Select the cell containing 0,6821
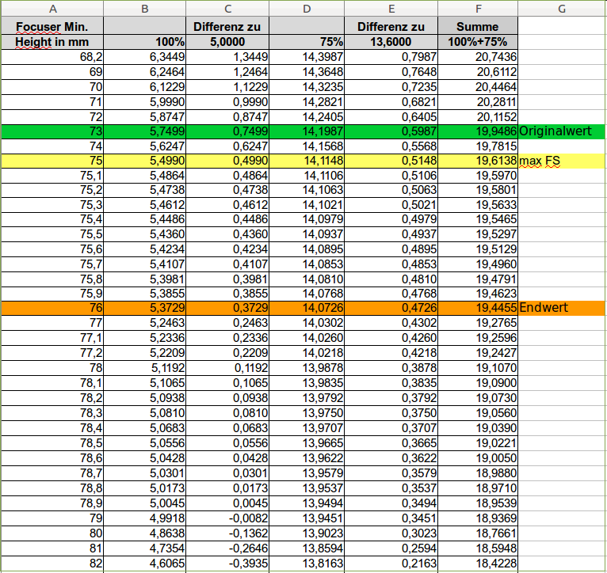 (391, 102)
